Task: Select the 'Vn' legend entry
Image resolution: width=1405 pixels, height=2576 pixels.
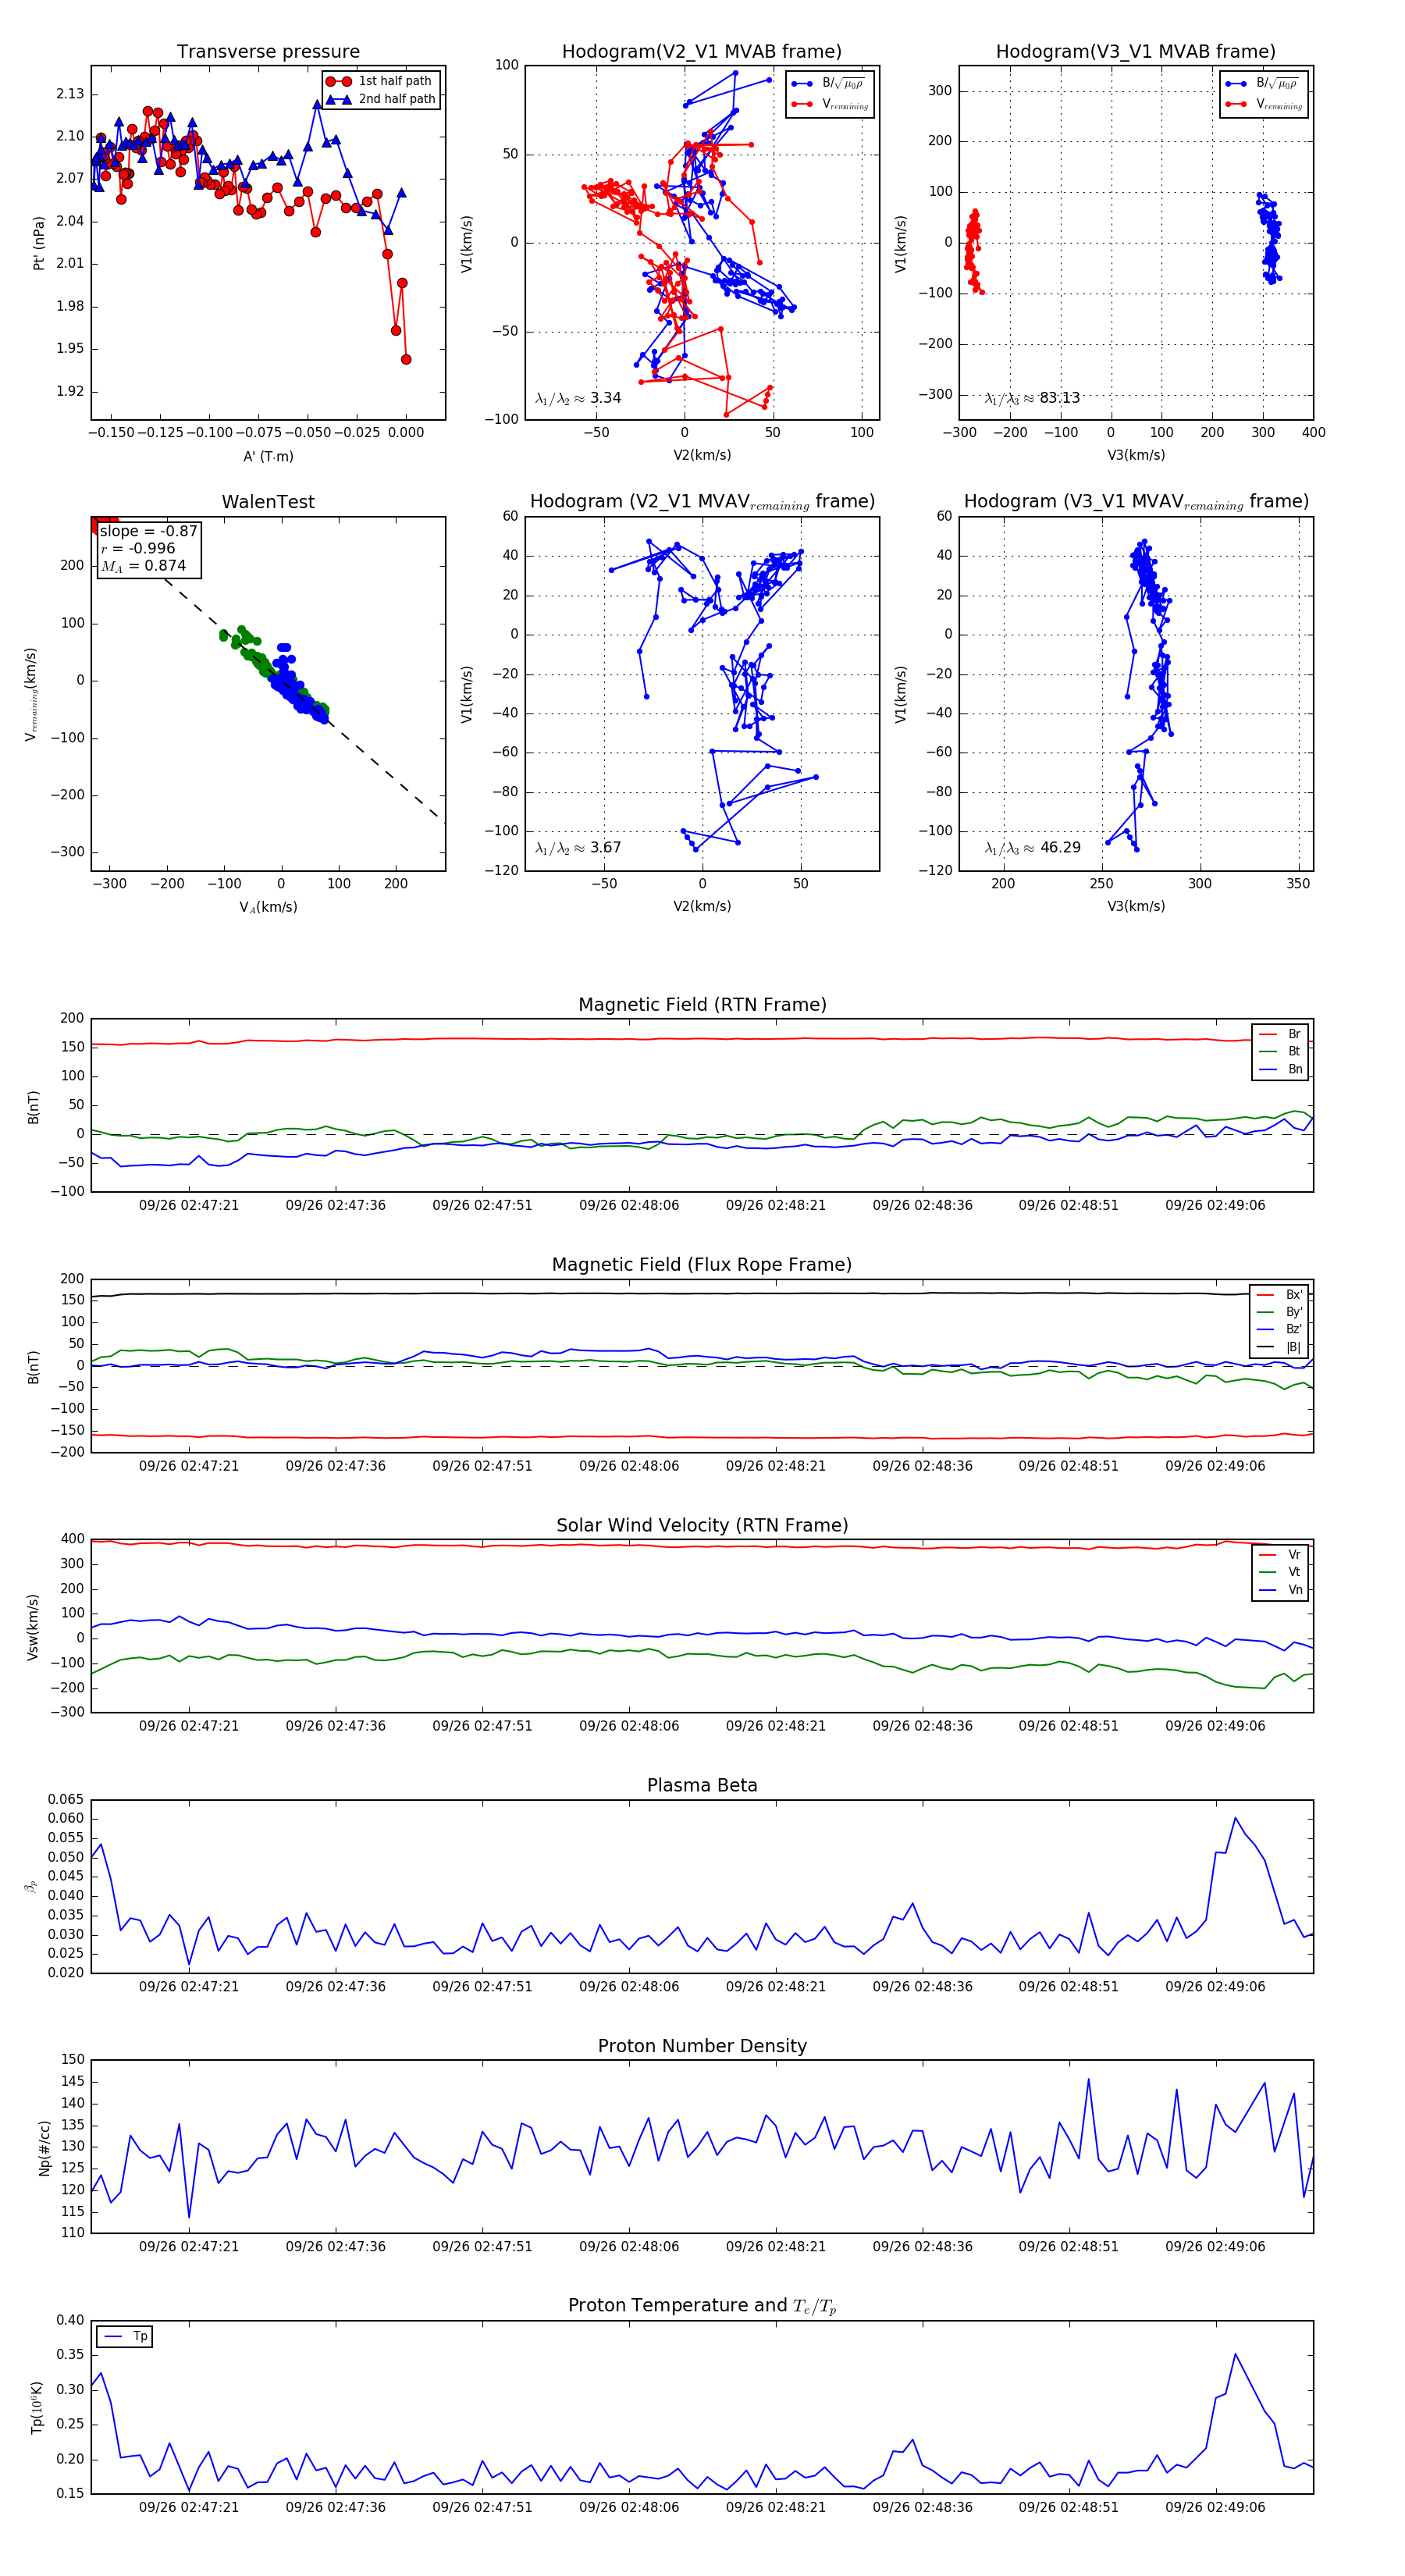Action: (x=1281, y=1590)
